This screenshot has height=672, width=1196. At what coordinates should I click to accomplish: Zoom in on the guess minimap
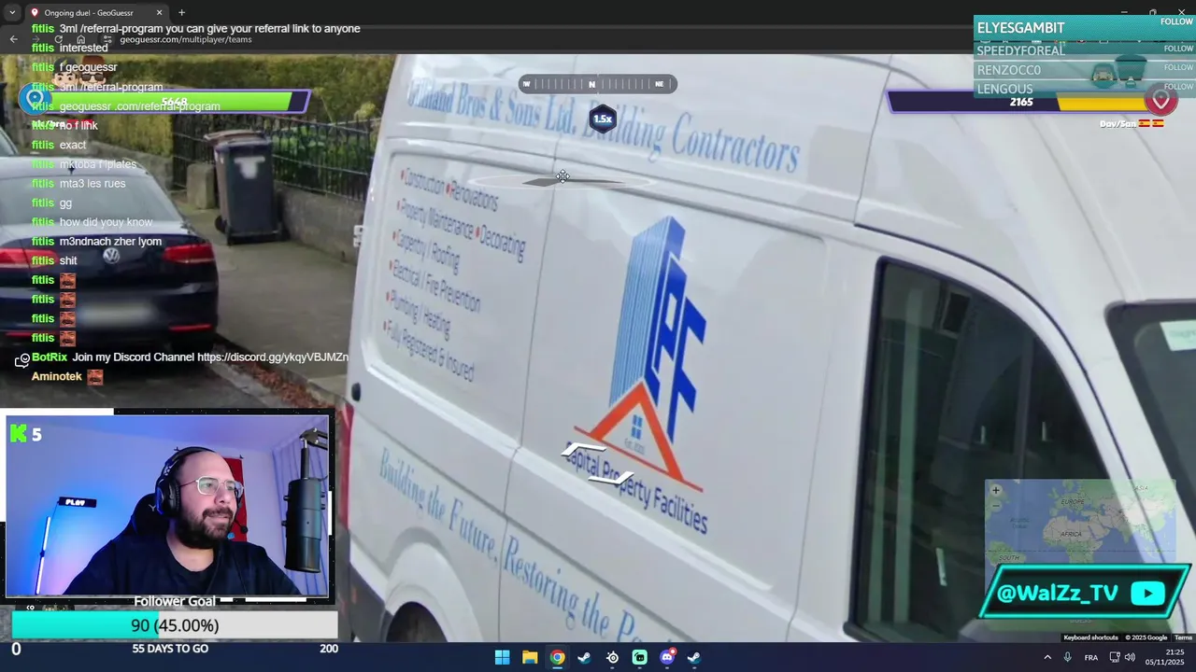pyautogui.click(x=996, y=490)
